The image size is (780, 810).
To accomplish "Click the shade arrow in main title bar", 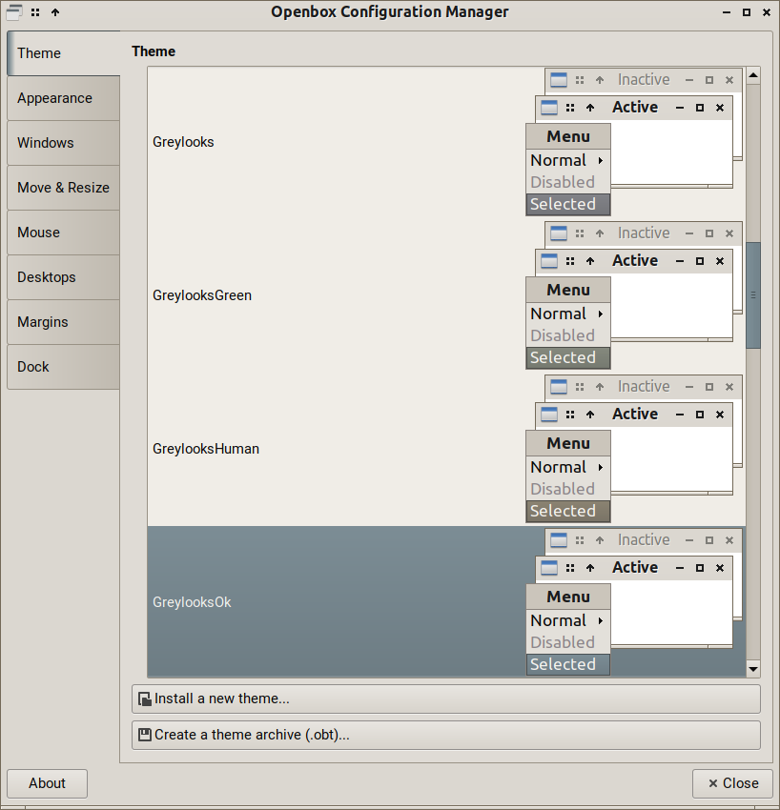I will point(55,11).
